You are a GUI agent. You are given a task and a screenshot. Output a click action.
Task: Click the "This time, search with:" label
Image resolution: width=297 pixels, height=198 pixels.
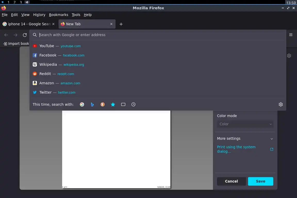(x=53, y=104)
